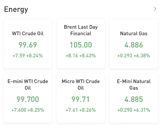164x129 pixels.
Task: Open the WTI Crude Oil card title
Action: [28, 34]
